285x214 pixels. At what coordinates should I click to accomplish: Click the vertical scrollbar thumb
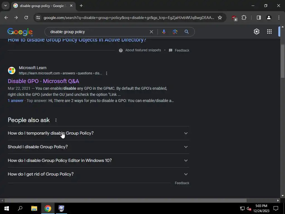pos(282,61)
